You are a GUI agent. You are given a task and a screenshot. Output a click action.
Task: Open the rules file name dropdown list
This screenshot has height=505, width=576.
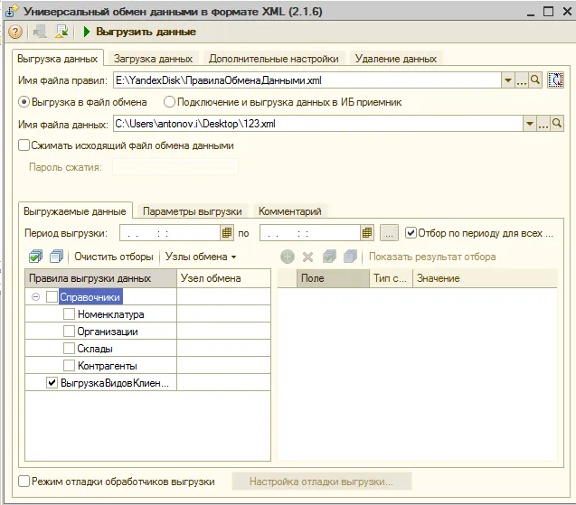tap(508, 80)
